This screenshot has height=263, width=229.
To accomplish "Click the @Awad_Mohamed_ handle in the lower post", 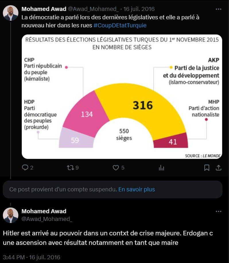I will coord(47,219).
